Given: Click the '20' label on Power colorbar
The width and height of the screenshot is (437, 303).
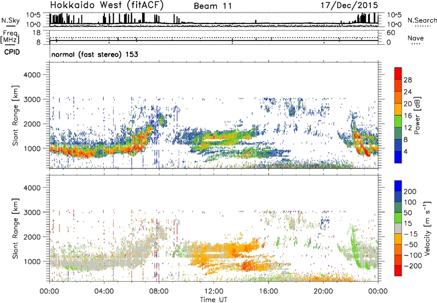Looking at the screenshot, I should tap(408, 104).
